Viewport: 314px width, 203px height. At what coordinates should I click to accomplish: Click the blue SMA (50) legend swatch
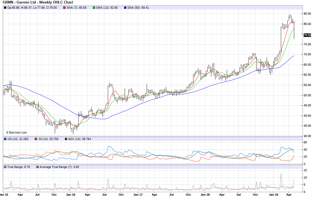(x=125, y=8)
